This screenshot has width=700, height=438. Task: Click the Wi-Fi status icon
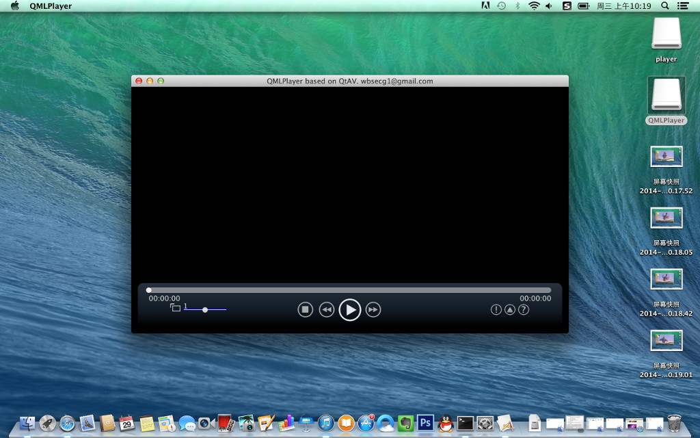pos(534,5)
